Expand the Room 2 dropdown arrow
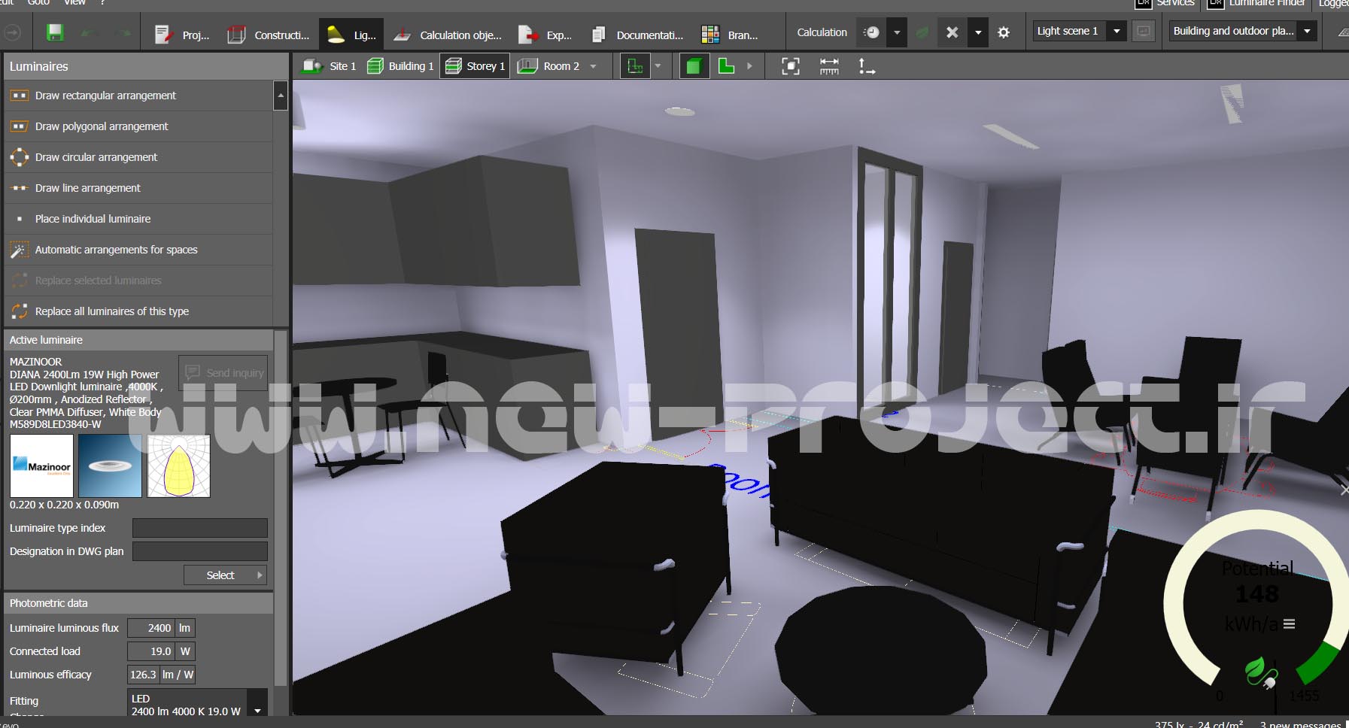 pyautogui.click(x=594, y=66)
